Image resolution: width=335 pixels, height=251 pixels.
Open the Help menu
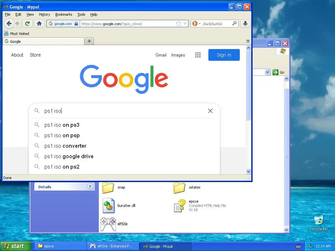coord(94,14)
